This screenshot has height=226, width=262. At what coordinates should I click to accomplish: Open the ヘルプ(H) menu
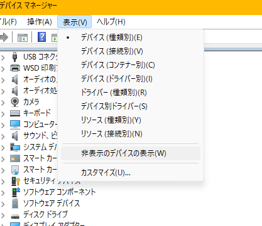click(111, 22)
